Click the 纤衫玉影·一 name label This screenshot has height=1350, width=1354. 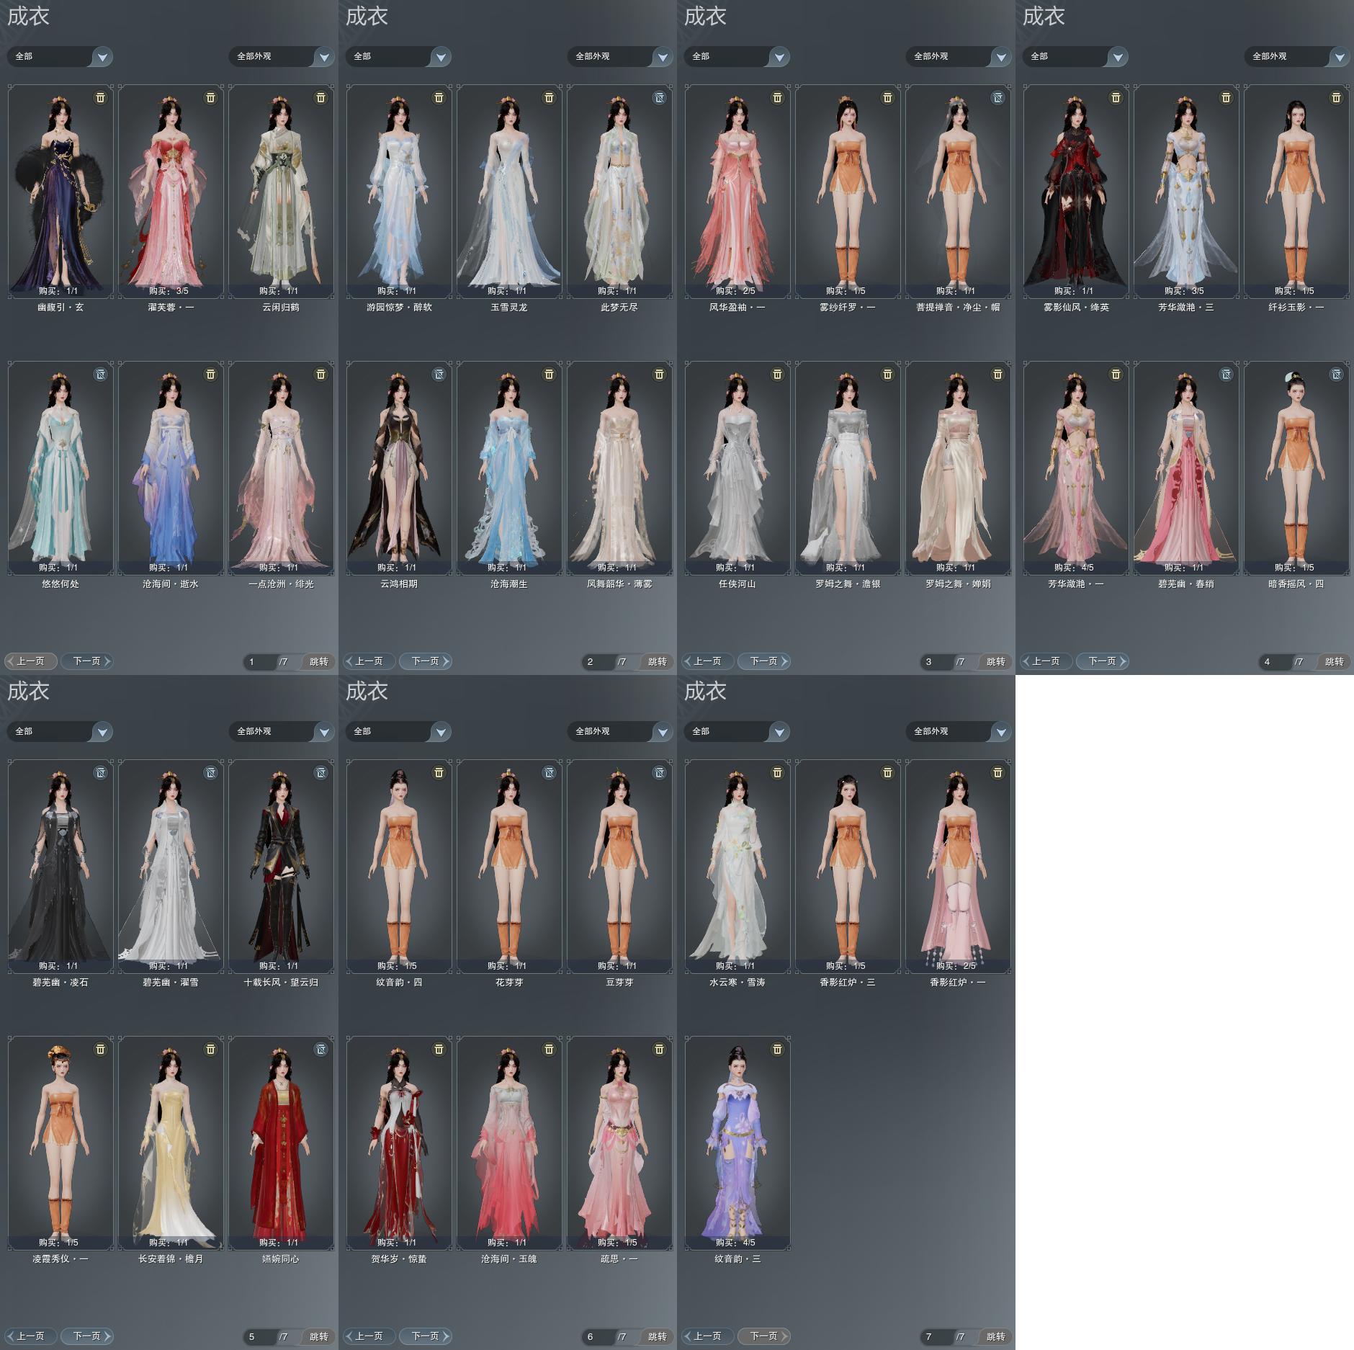click(1296, 307)
